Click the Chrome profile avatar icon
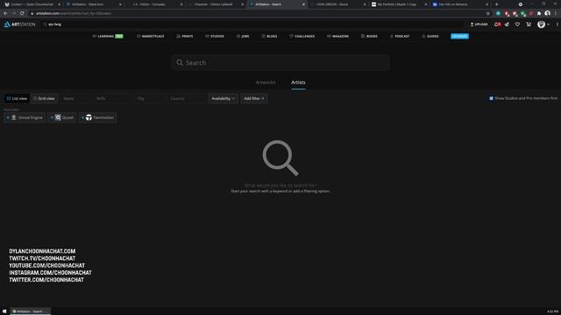Screen dimensions: 561x315 [x=547, y=13]
